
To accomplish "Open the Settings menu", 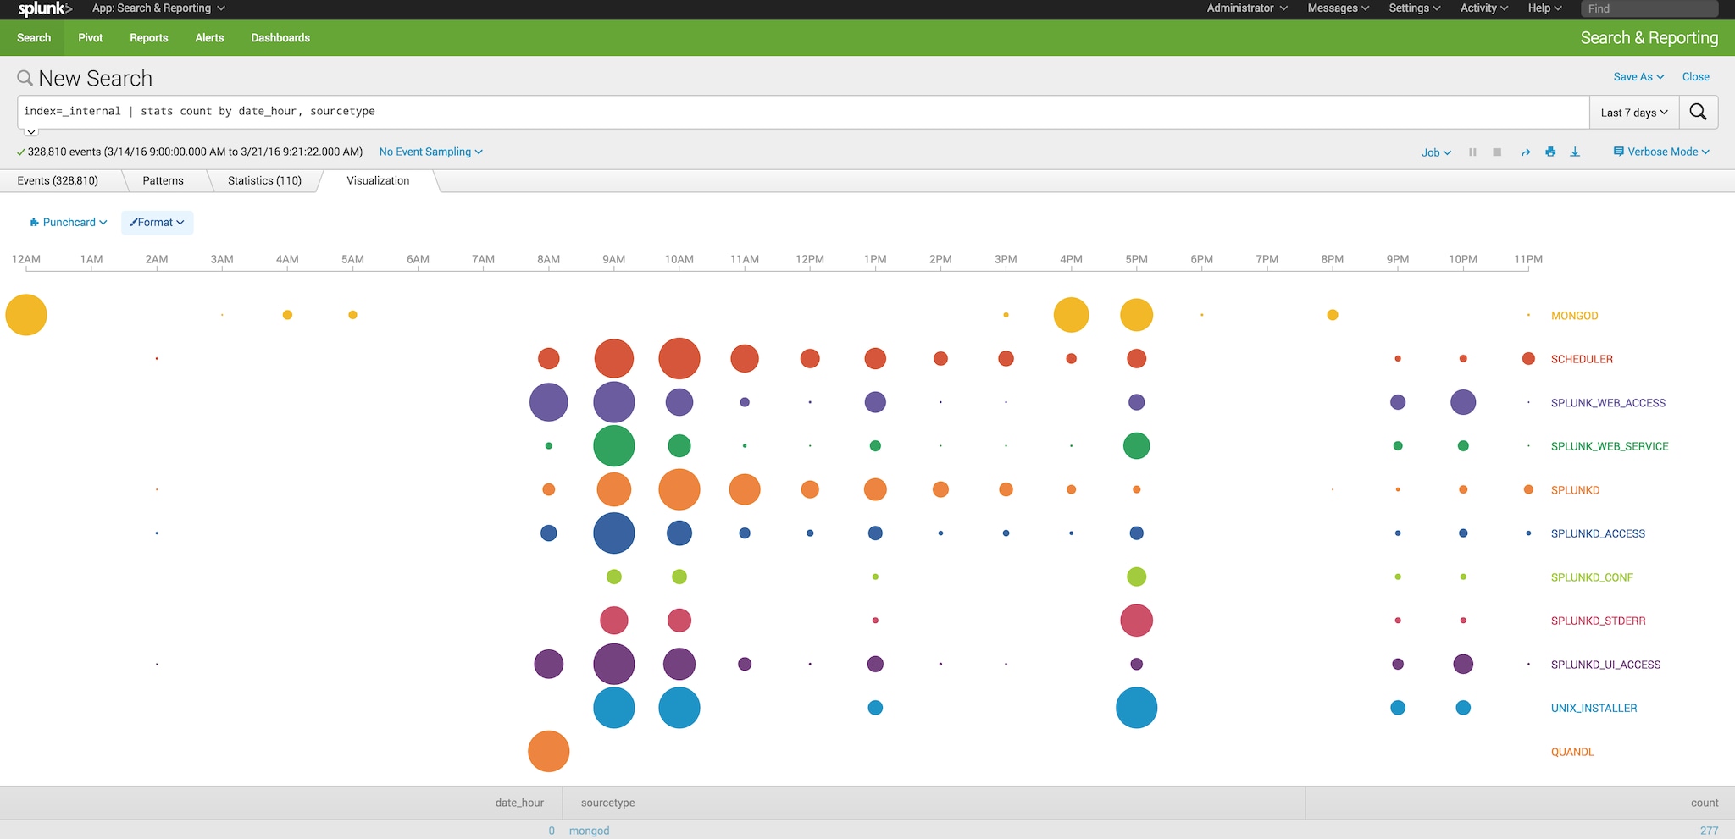I will coord(1415,8).
